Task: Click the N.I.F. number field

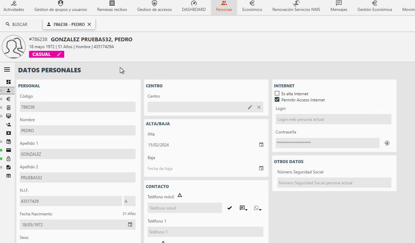Action: tap(71, 201)
